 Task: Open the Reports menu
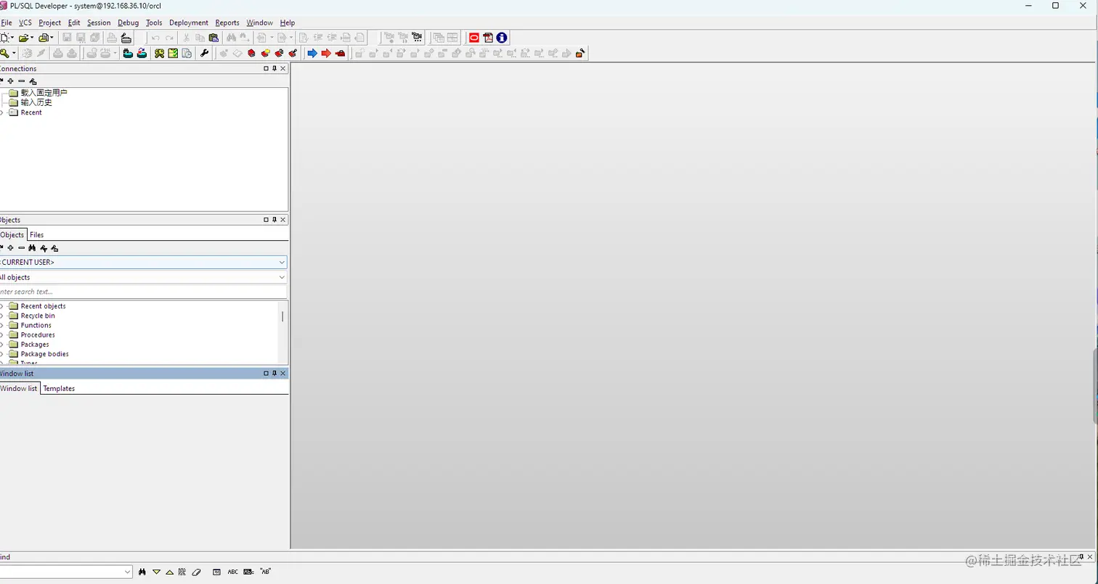point(227,22)
